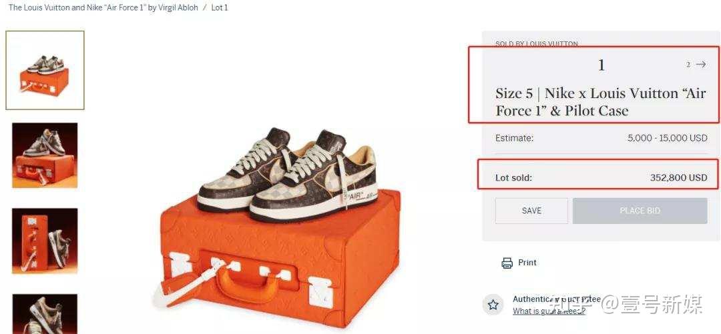The image size is (721, 334).
Task: Go to next lot using right arrow
Action: [x=700, y=65]
